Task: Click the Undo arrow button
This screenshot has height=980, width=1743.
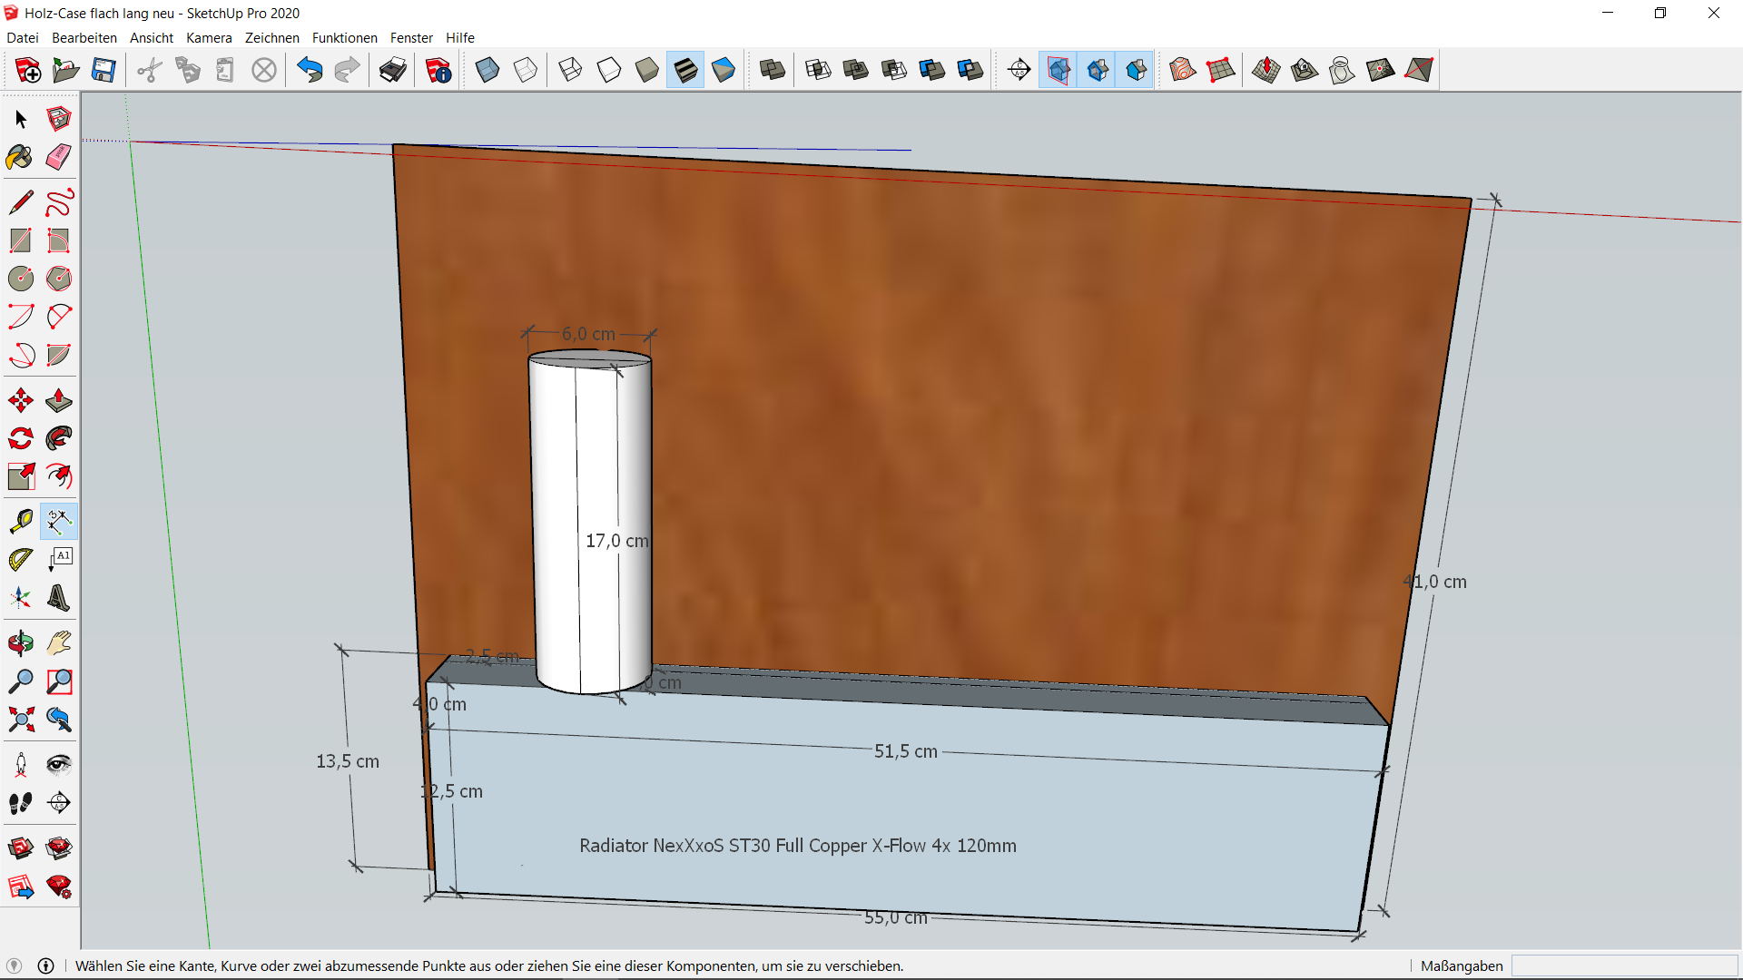Action: [310, 70]
